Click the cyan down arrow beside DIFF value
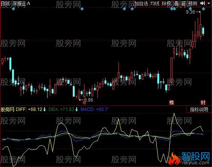This screenshot has height=167, width=212. tap(45, 109)
